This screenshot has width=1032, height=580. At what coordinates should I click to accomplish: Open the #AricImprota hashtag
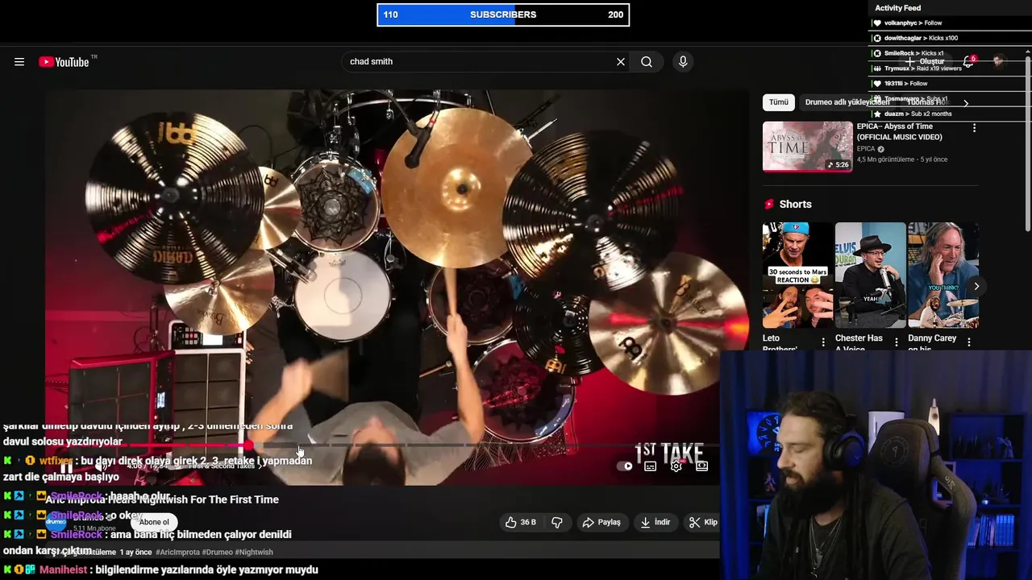(x=176, y=553)
